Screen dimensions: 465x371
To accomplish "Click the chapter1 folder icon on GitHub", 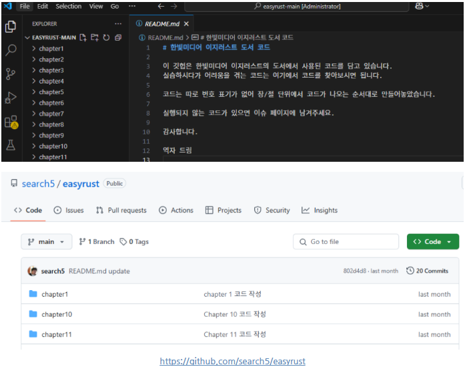I will 33,293.
